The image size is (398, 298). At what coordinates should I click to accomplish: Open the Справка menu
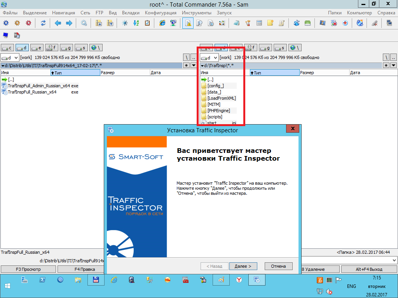(x=386, y=13)
